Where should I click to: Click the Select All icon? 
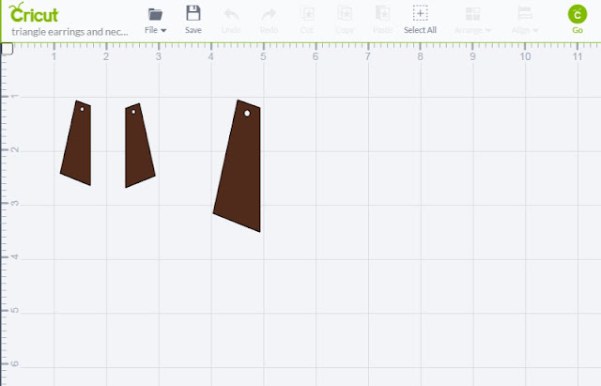420,13
